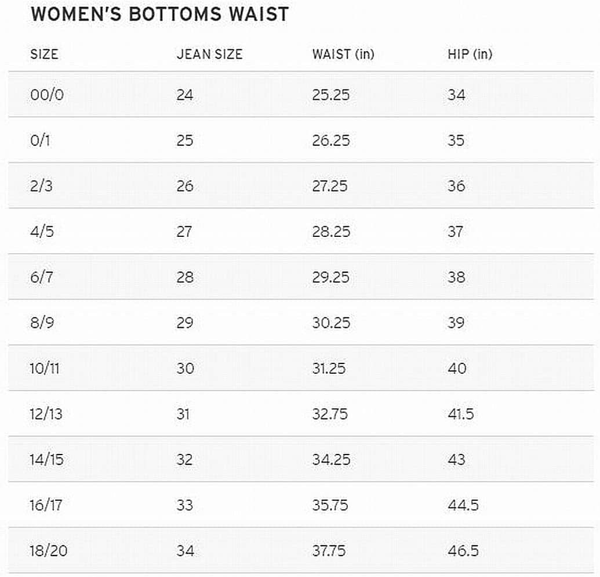This screenshot has width=600, height=577.
Task: Click hip value 37
Action: (455, 232)
